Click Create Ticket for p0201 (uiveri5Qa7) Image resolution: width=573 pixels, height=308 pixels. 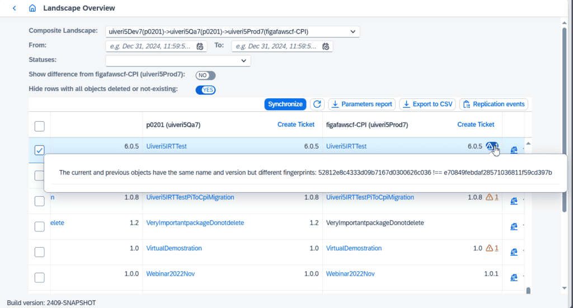[x=295, y=125]
